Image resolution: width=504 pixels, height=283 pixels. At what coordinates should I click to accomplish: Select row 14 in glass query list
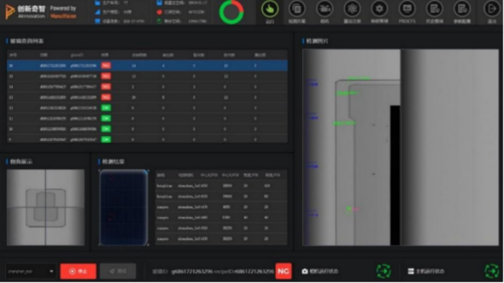coord(147,87)
